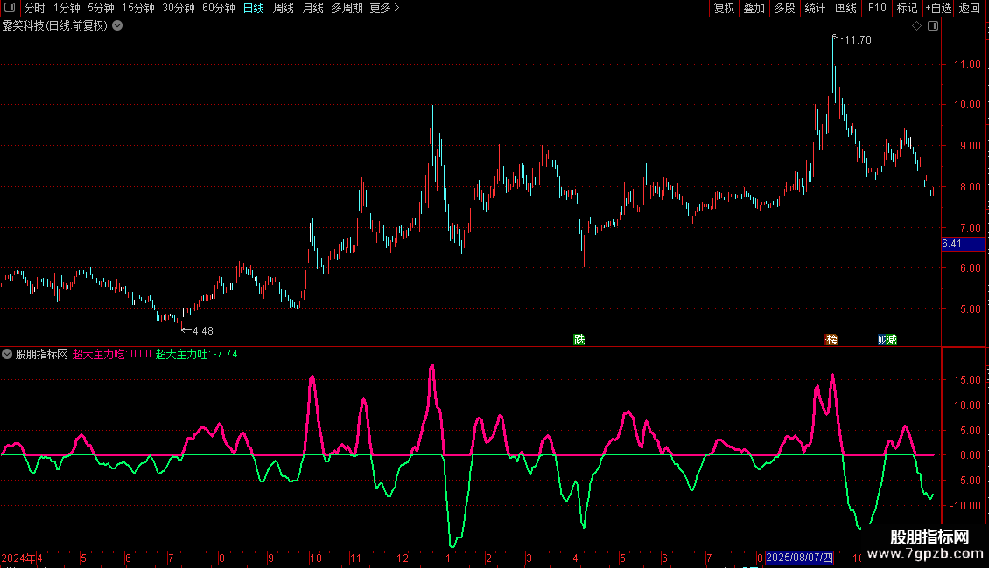The image size is (989, 568).
Task: Click the -10.00 indicator axis label
Action: coord(965,506)
